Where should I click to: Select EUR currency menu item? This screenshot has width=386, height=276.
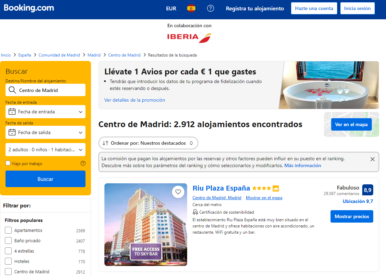click(171, 9)
